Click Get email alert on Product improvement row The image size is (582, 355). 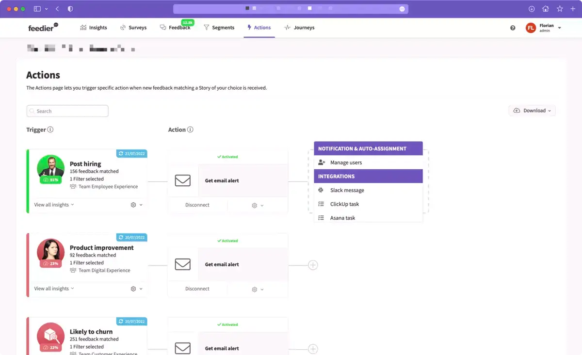point(222,264)
